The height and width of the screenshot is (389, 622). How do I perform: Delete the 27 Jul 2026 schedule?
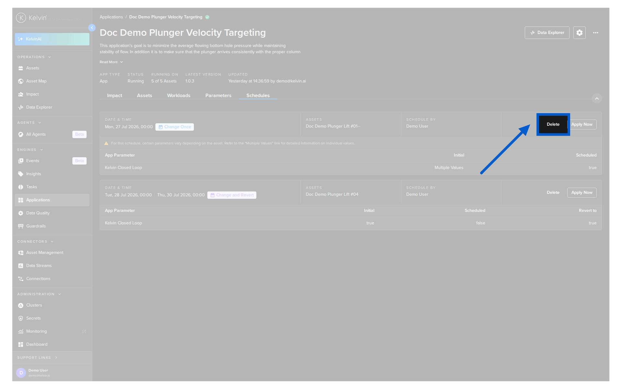[553, 124]
